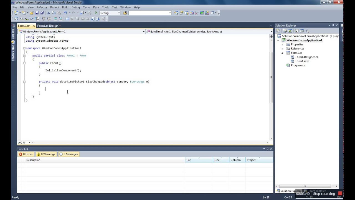Pin the Solution Explorer auto-hide pushpin
The height and width of the screenshot is (200, 355).
click(333, 26)
